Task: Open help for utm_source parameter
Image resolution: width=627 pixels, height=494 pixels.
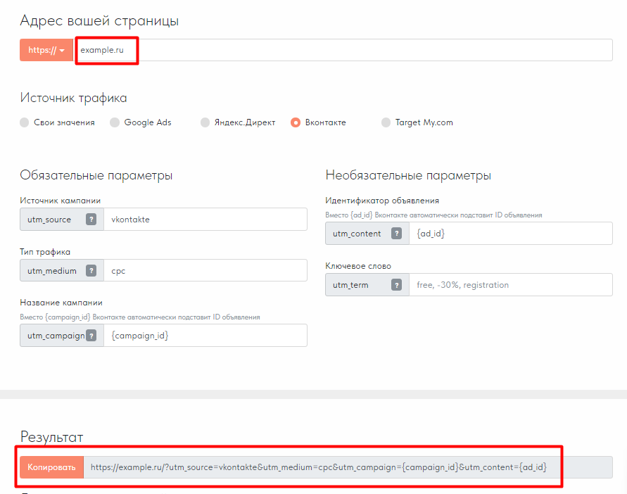Action: (91, 220)
